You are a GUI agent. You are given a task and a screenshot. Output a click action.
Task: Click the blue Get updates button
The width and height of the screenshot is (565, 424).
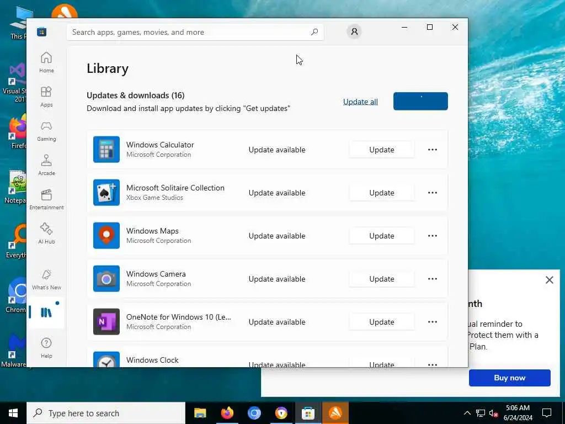pyautogui.click(x=420, y=102)
